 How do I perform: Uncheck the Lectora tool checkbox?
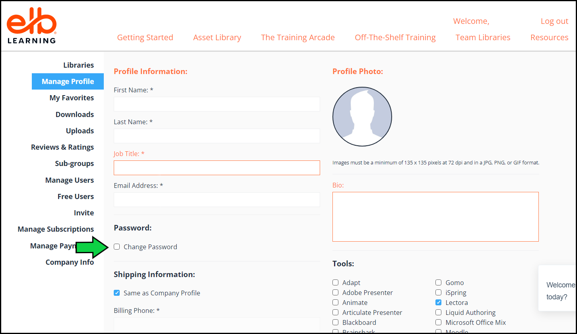tap(438, 303)
